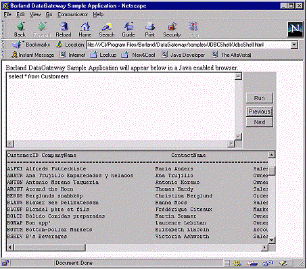
Task: Click results vertical scrollbar thumb
Action: coord(272,170)
